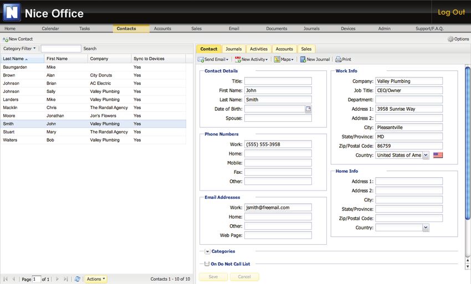The width and height of the screenshot is (471, 284).
Task: Click the United States flag icon
Action: (438, 155)
